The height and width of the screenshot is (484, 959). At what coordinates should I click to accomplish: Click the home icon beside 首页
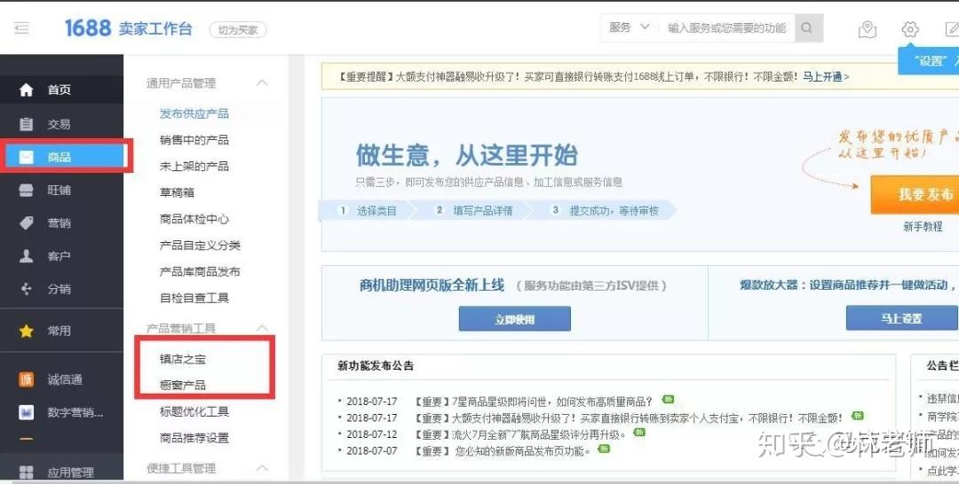(27, 90)
